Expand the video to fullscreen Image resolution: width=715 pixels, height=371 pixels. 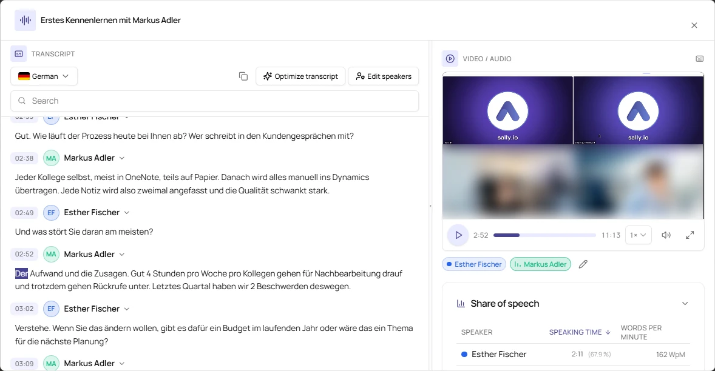(x=690, y=235)
